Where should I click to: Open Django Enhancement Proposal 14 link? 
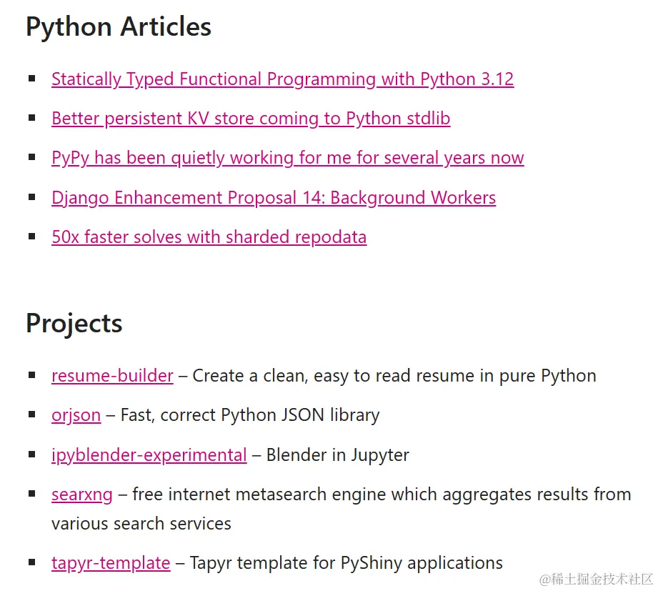(x=274, y=198)
